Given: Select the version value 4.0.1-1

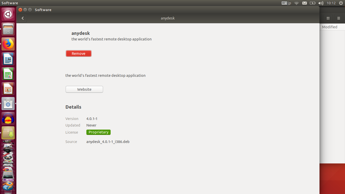Looking at the screenshot, I should pyautogui.click(x=92, y=119).
